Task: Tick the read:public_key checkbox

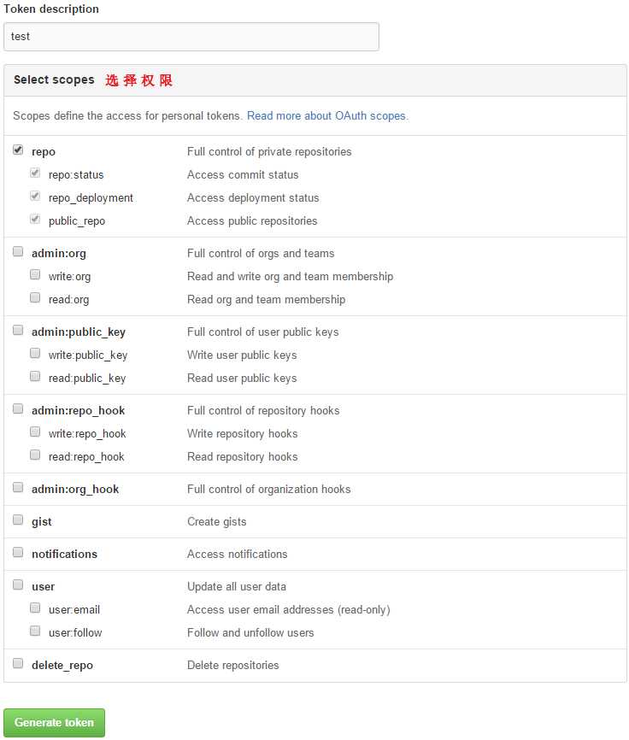Action: 35,377
